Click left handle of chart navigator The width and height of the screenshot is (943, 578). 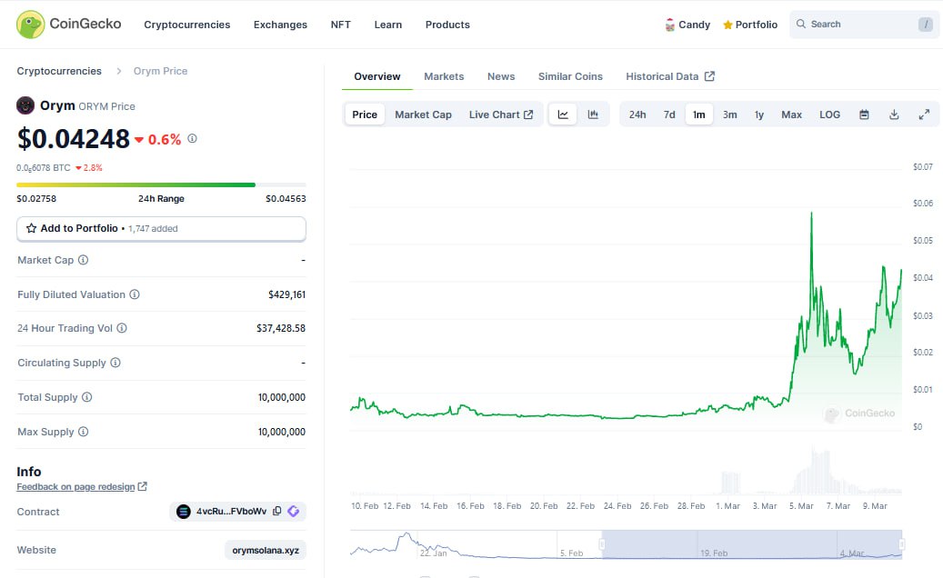click(x=602, y=544)
